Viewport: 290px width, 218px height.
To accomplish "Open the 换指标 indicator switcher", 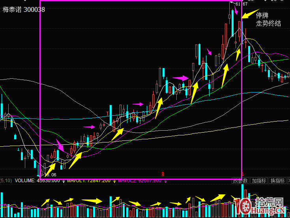I will [x=278, y=181].
